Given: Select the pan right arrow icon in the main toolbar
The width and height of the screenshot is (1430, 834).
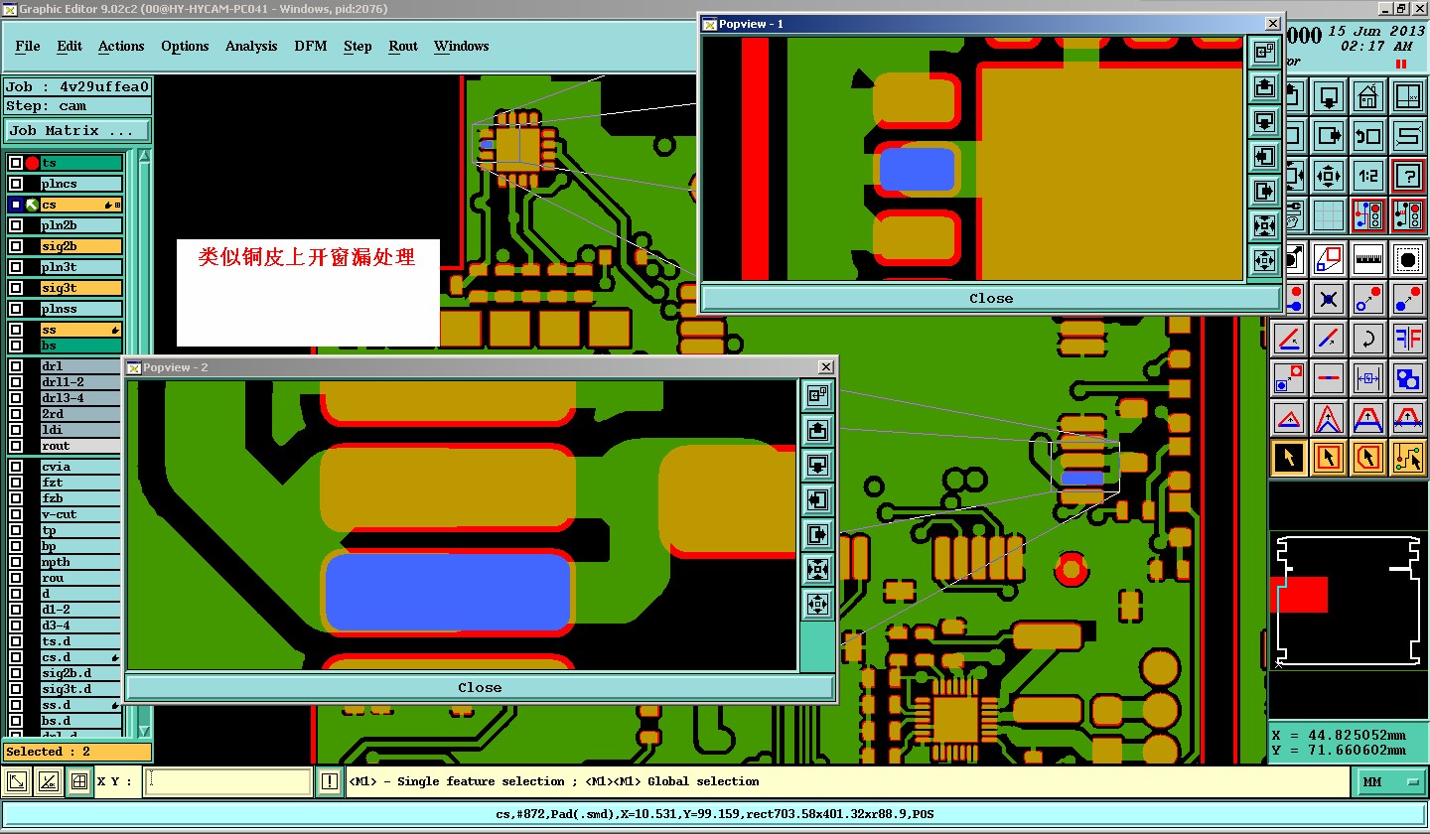Looking at the screenshot, I should (x=1330, y=136).
